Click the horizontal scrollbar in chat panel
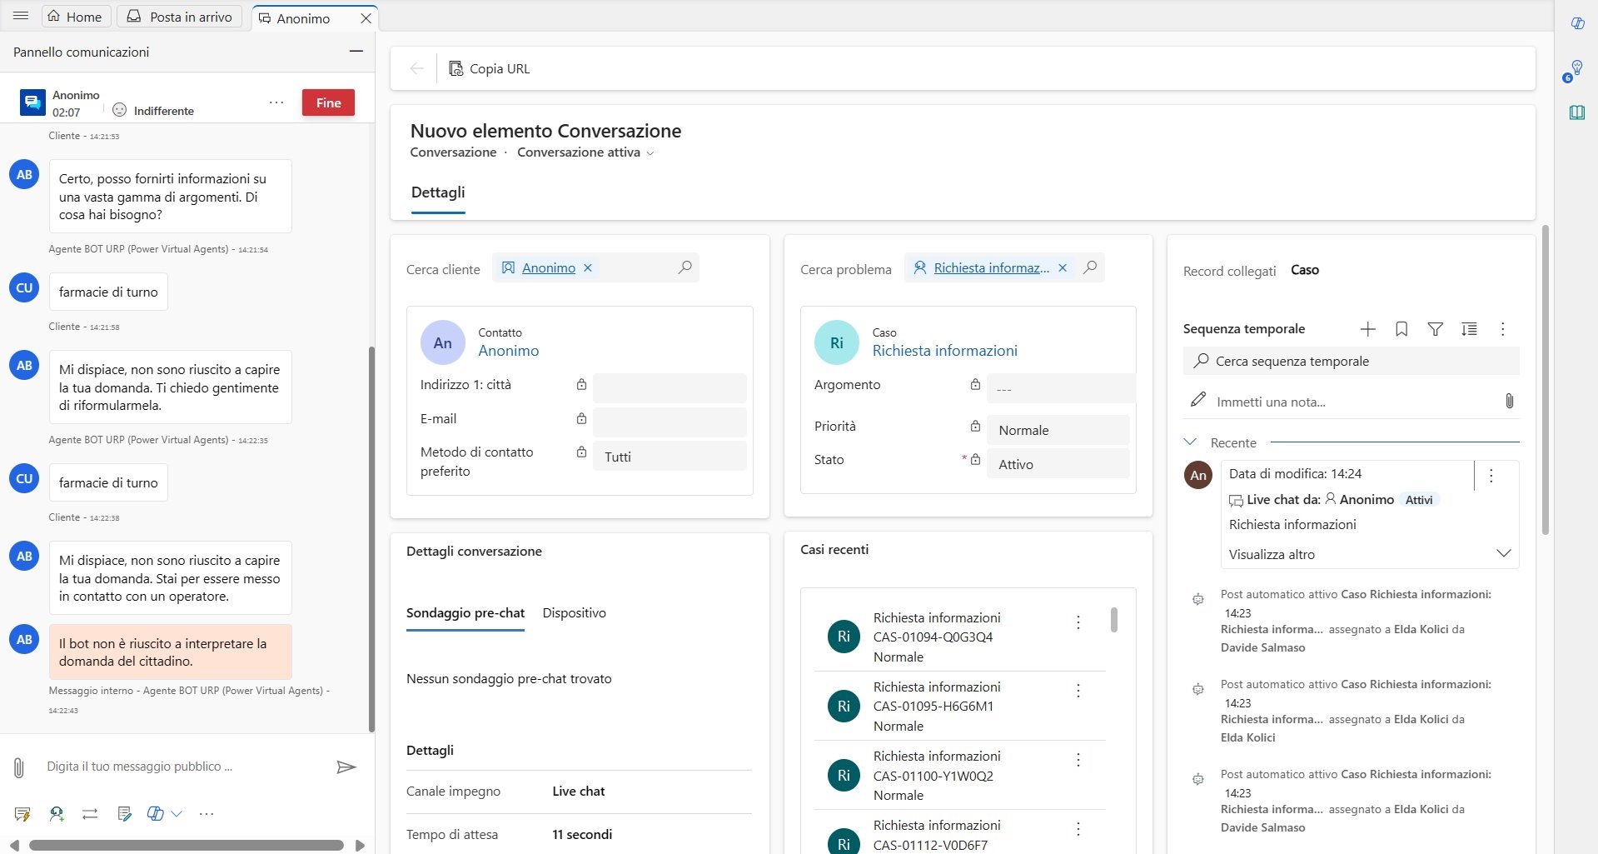1598x854 pixels. pyautogui.click(x=187, y=845)
